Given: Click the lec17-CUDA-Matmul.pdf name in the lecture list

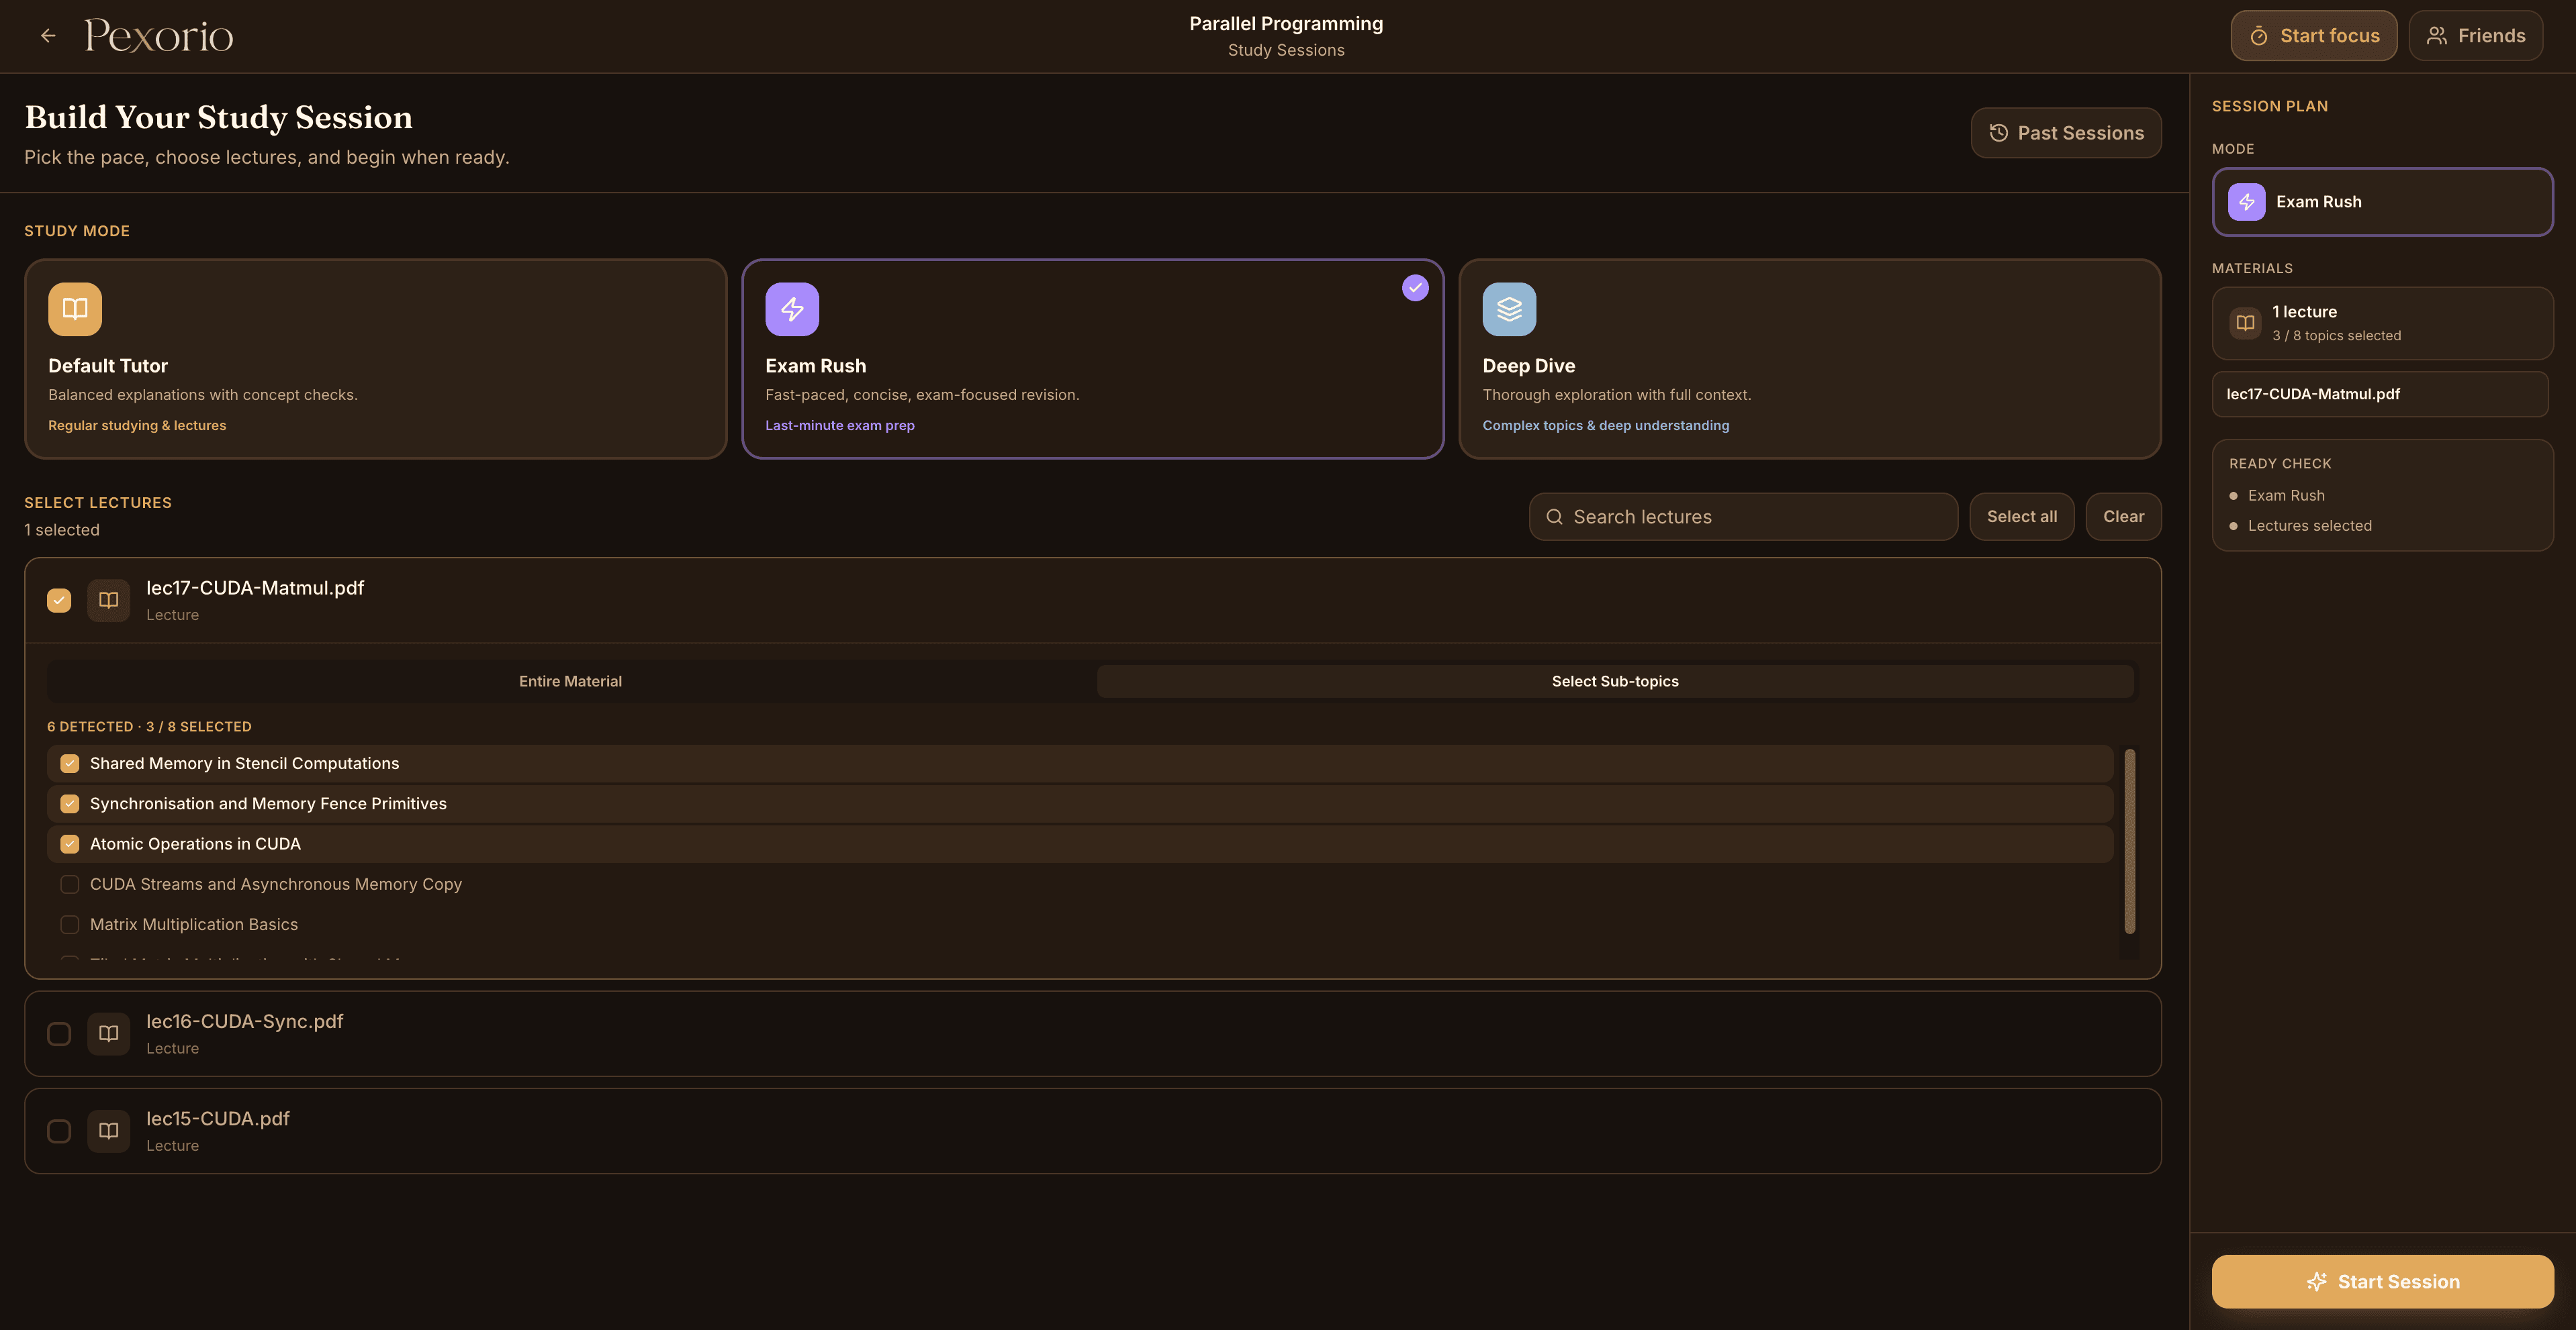Looking at the screenshot, I should click(x=255, y=588).
